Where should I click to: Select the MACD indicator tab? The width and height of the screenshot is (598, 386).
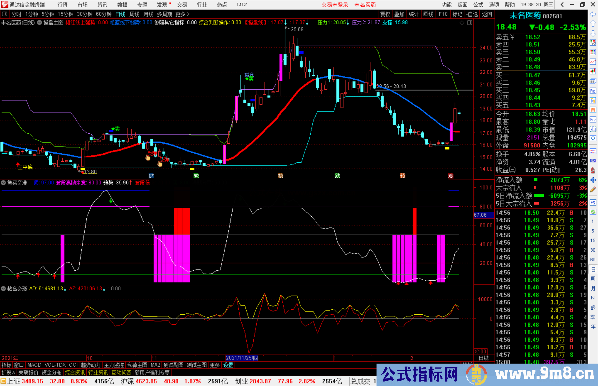pos(34,365)
